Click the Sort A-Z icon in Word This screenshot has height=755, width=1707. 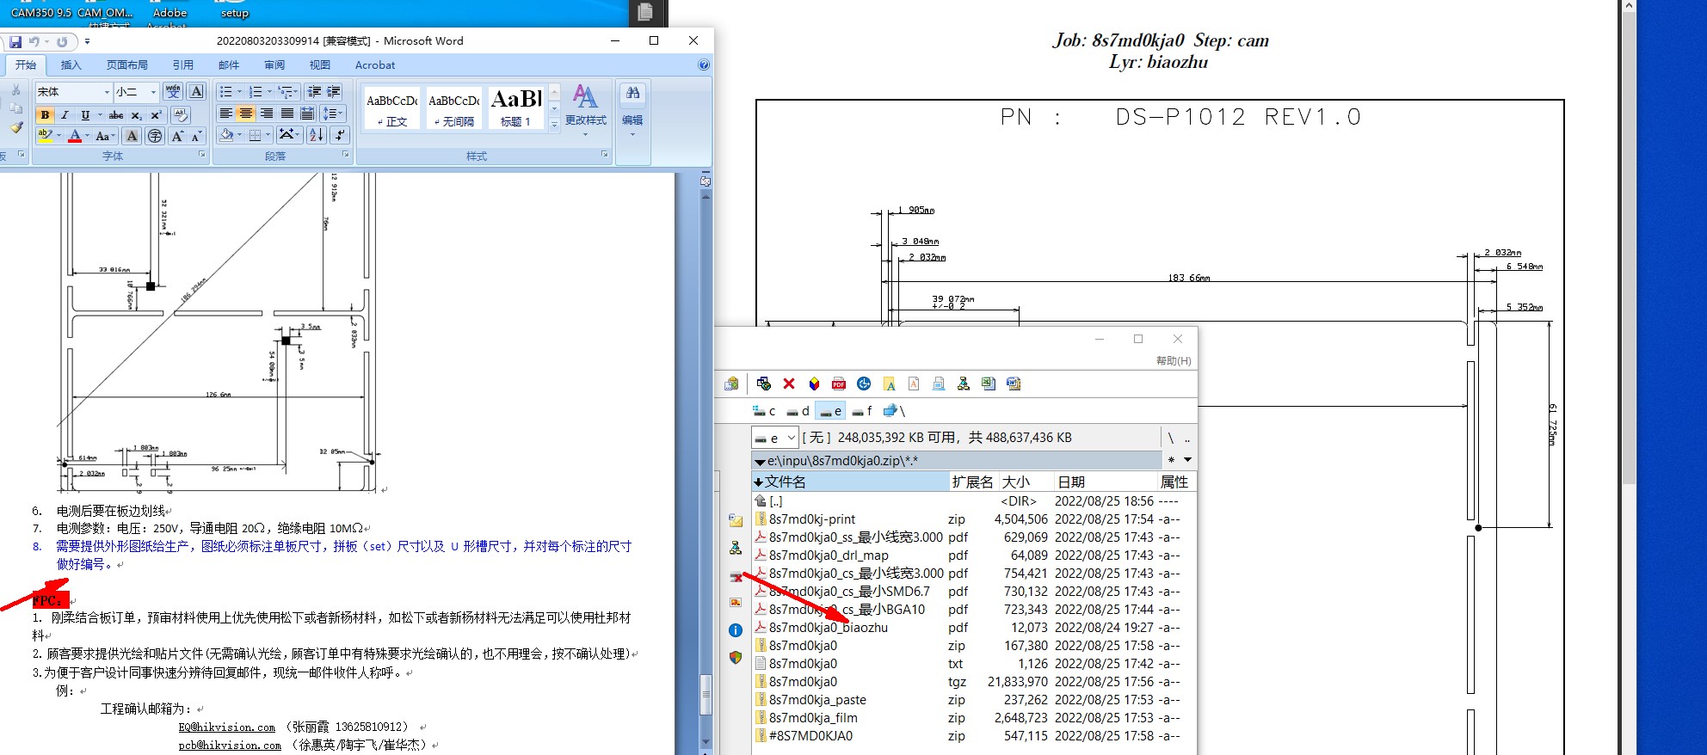point(317,135)
